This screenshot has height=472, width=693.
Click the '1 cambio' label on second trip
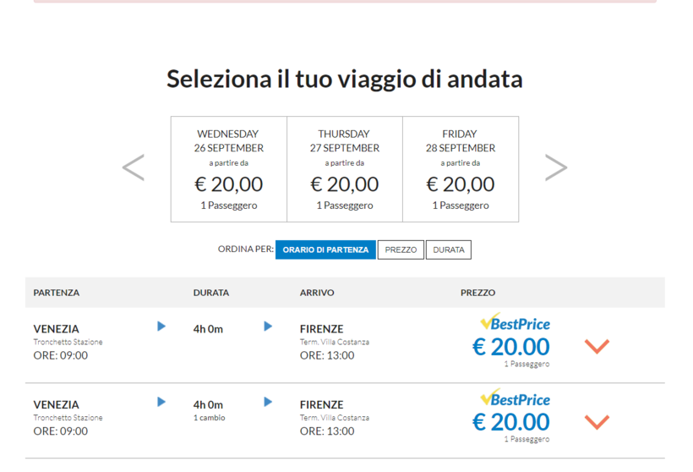(209, 418)
